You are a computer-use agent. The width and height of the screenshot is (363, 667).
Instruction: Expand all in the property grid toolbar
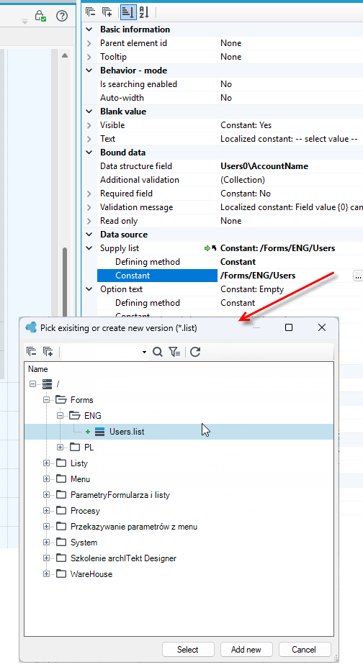[x=107, y=12]
